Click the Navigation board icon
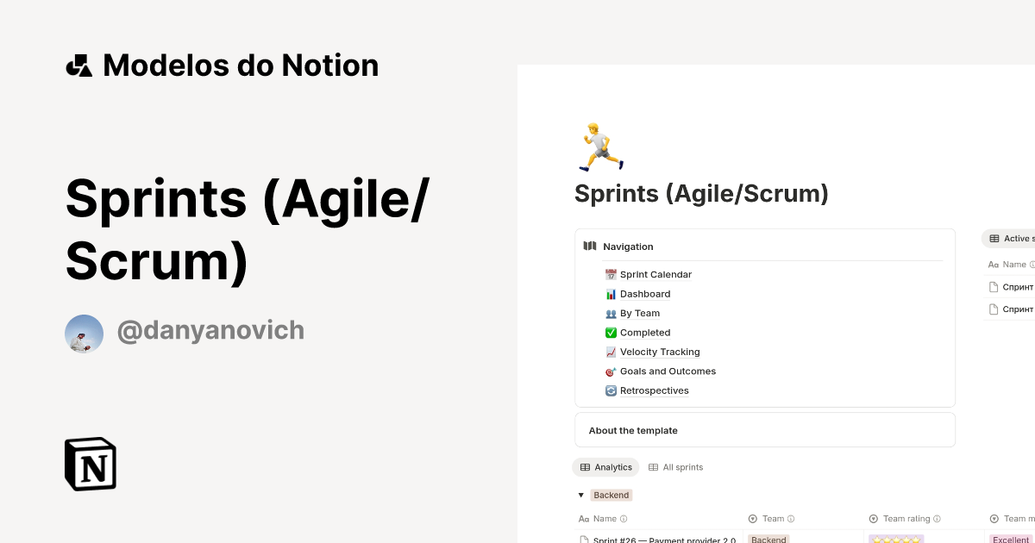 tap(589, 246)
